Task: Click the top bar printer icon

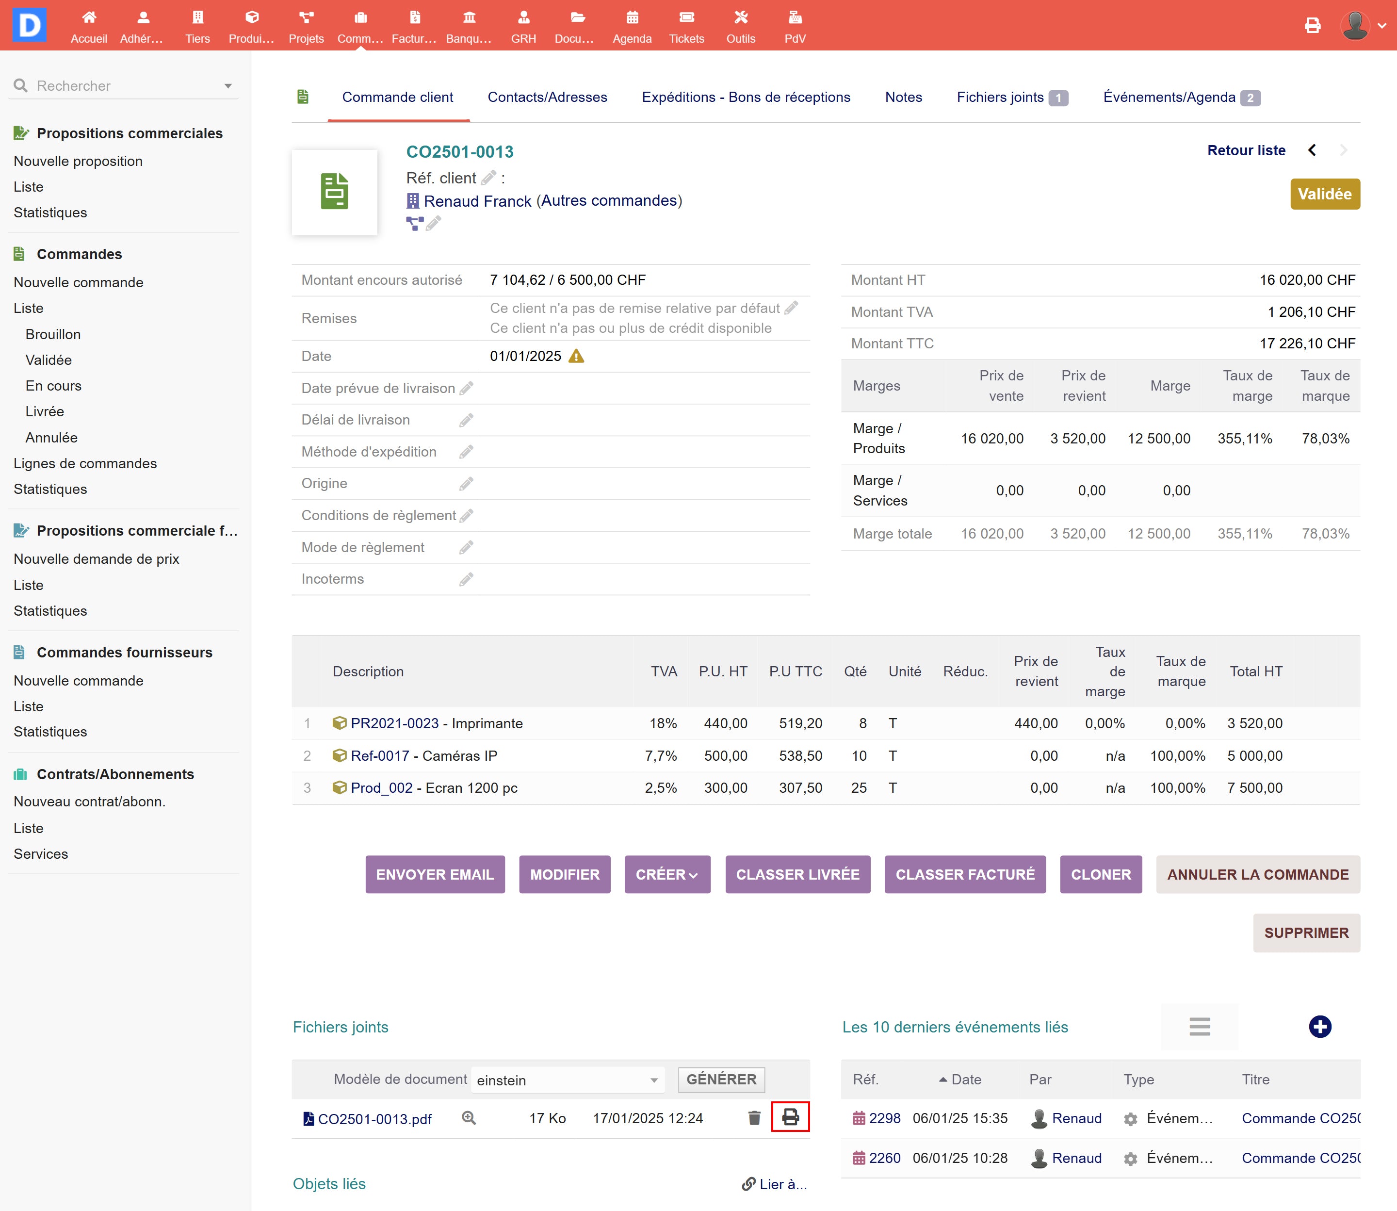Action: (1312, 26)
